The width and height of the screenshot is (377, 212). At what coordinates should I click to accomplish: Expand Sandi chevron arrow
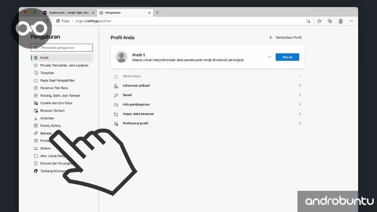pos(300,95)
